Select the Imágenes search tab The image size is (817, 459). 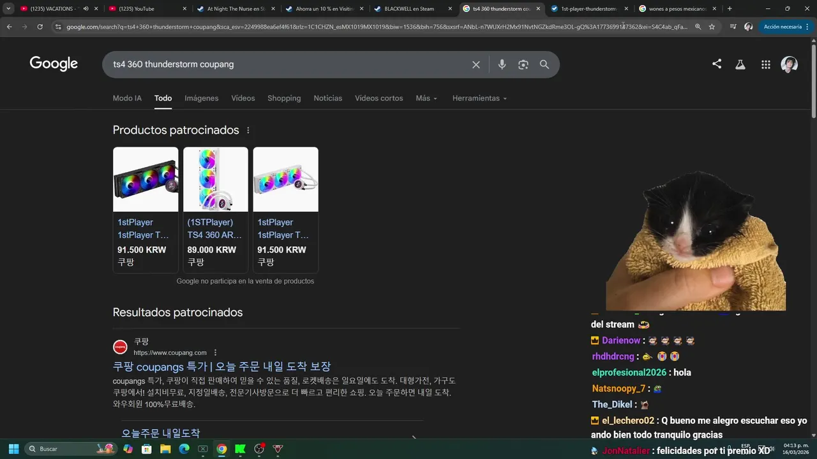point(202,98)
